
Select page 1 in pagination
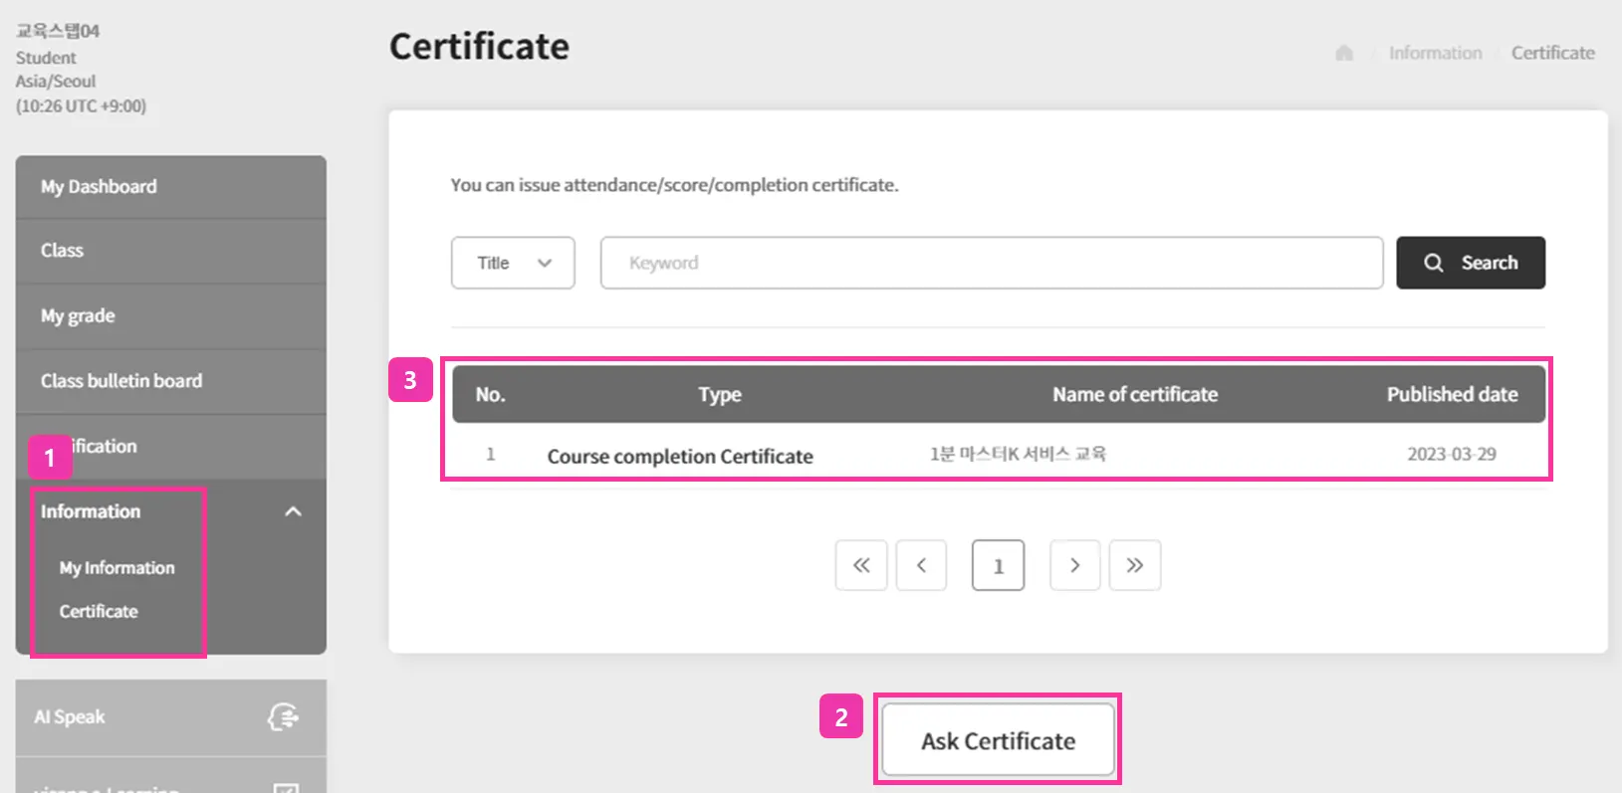(x=998, y=565)
